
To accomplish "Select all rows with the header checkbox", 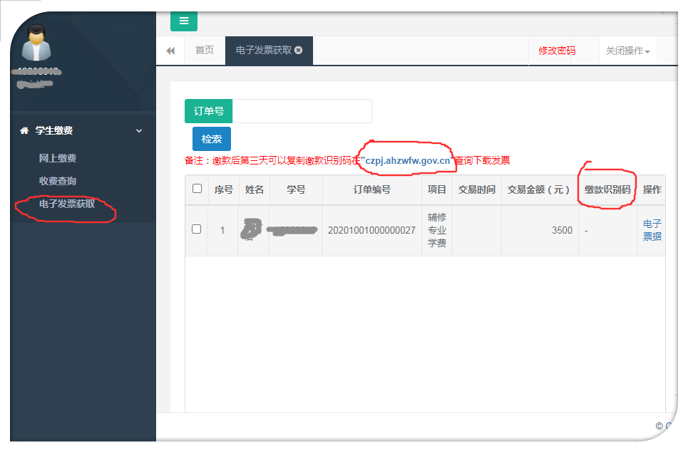I will coord(197,189).
